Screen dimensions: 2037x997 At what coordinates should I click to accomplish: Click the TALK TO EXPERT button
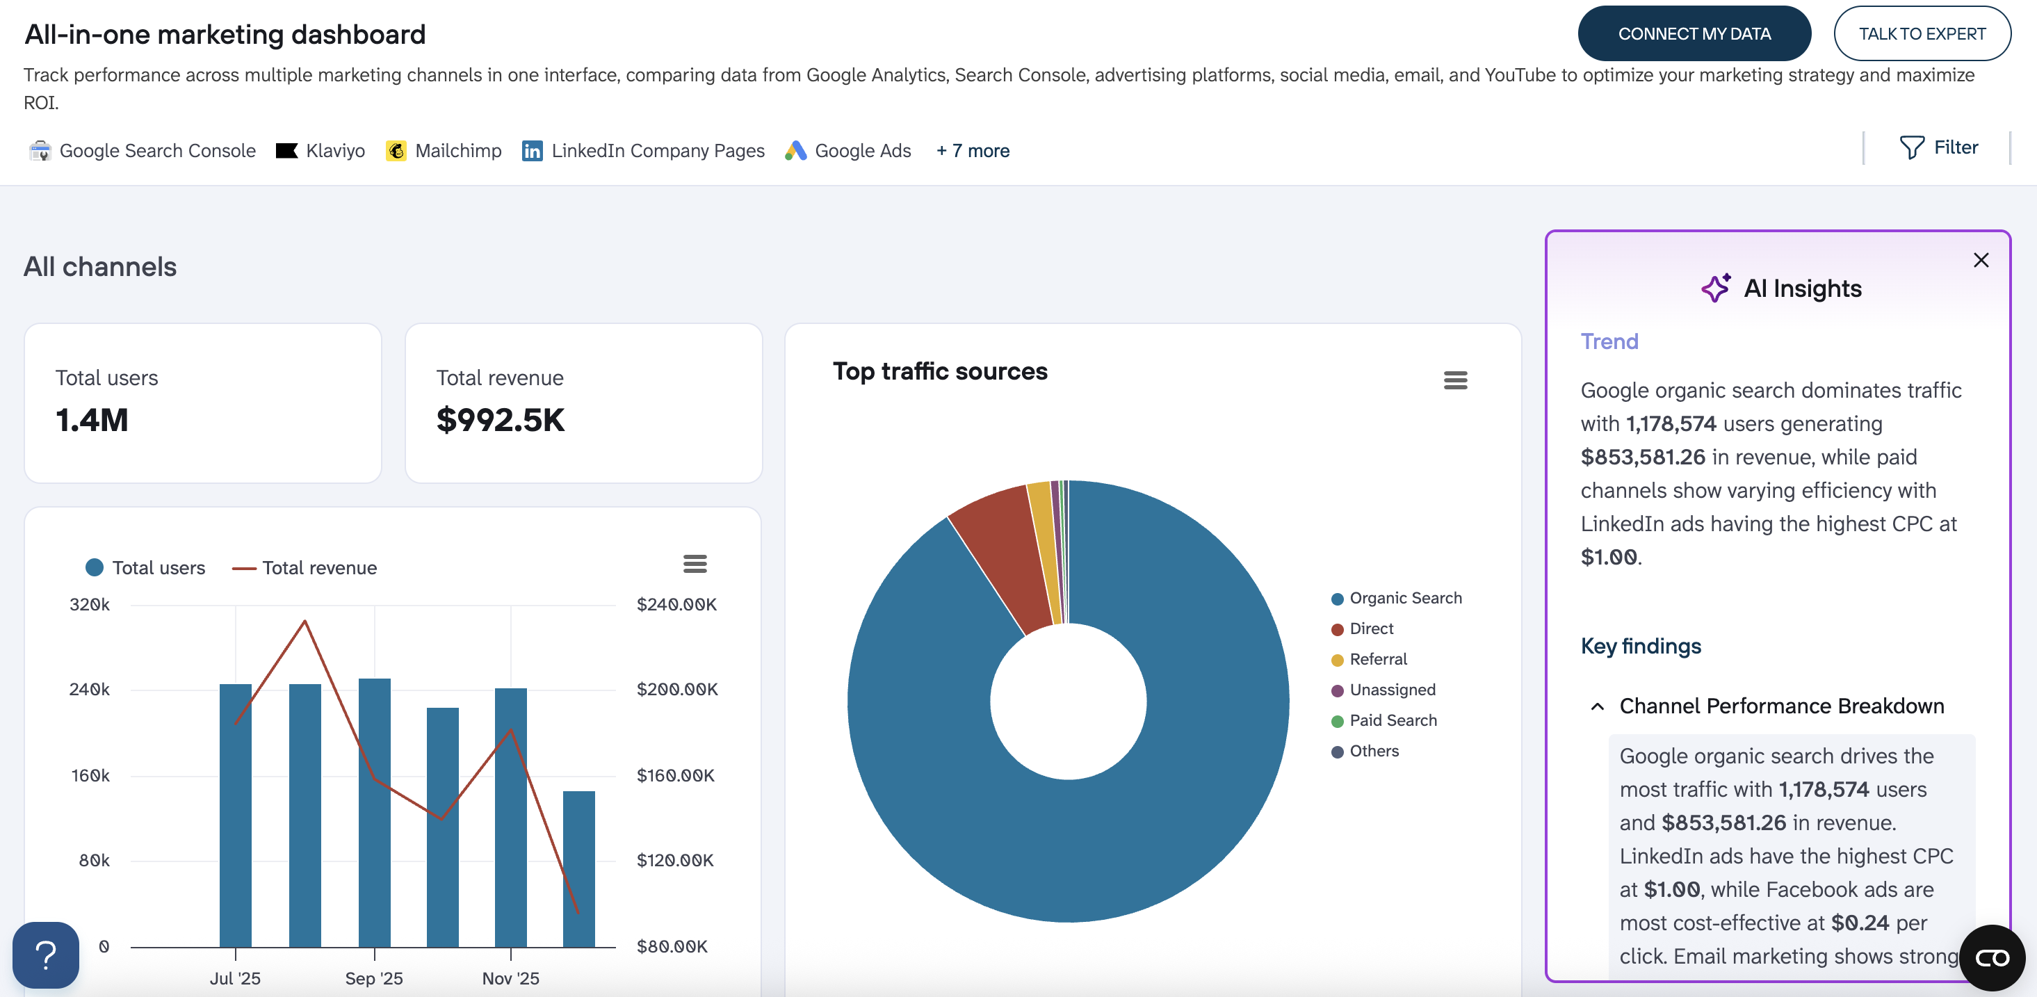(1922, 33)
